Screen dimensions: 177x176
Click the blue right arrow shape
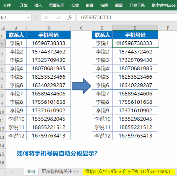[82, 86]
